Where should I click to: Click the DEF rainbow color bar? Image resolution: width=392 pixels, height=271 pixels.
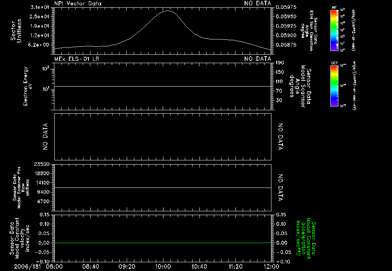pos(334,86)
